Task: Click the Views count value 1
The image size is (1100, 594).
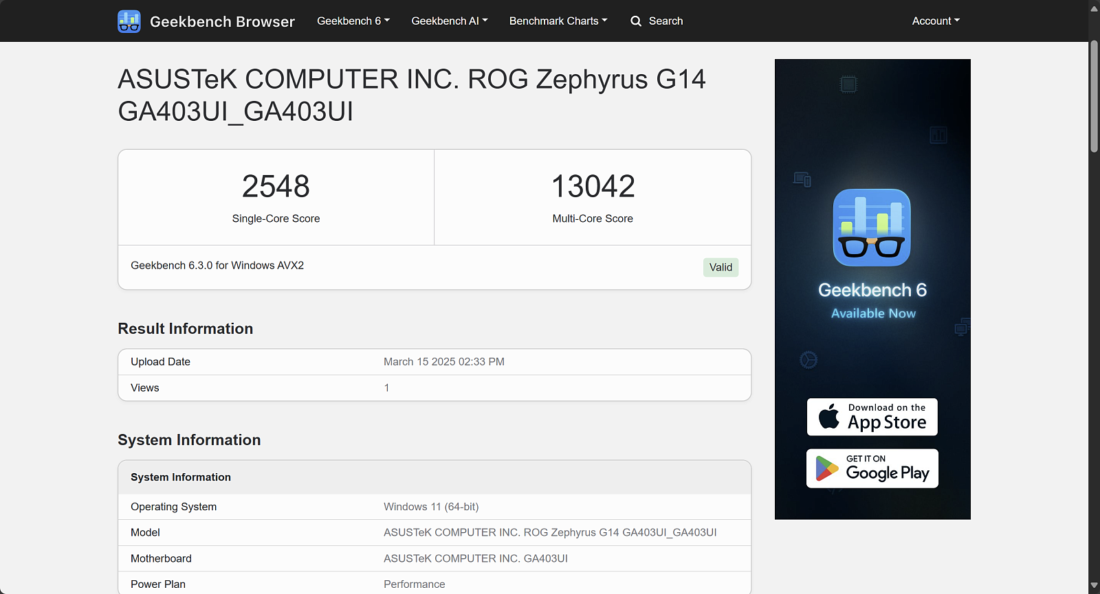Action: click(x=386, y=388)
